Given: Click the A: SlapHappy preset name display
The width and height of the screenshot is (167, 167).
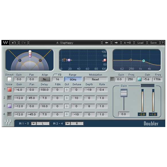Looking at the screenshot, I should pyautogui.click(x=65, y=43).
